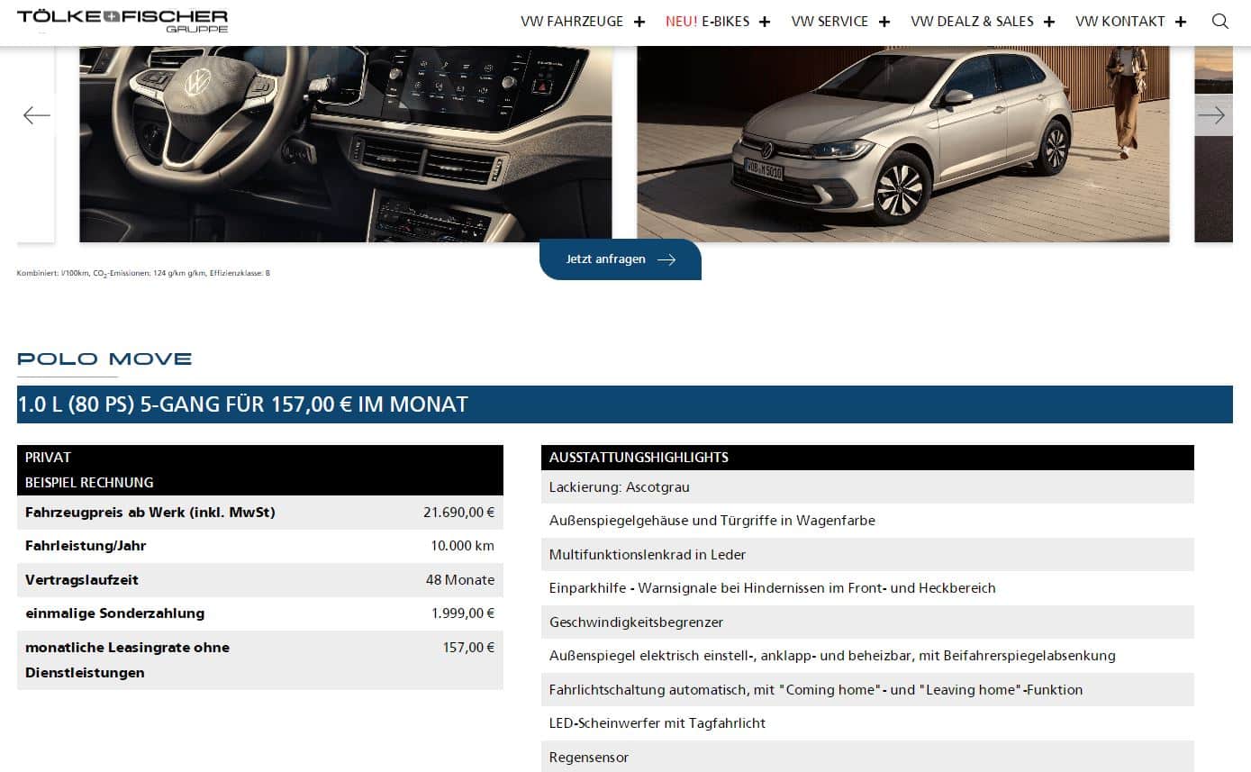This screenshot has width=1251, height=772.
Task: Click the Jetzt anfragen button
Action: click(x=621, y=259)
